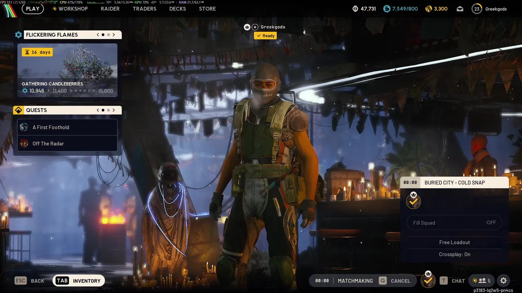Open the Gathering Candleberries event card image
Image resolution: width=522 pixels, height=293 pixels.
(x=67, y=70)
